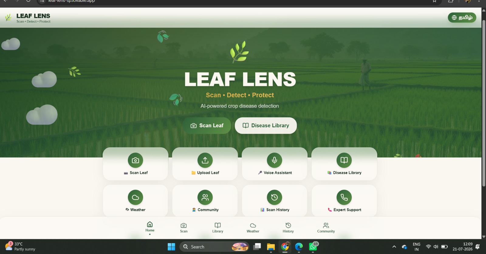Screen dimensions: 486x254
Task: Switch language with the Tamil button
Action: pos(462,18)
